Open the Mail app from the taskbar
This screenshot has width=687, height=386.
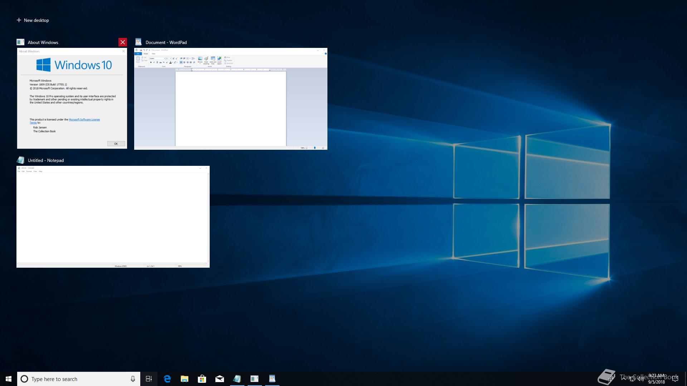[220, 379]
